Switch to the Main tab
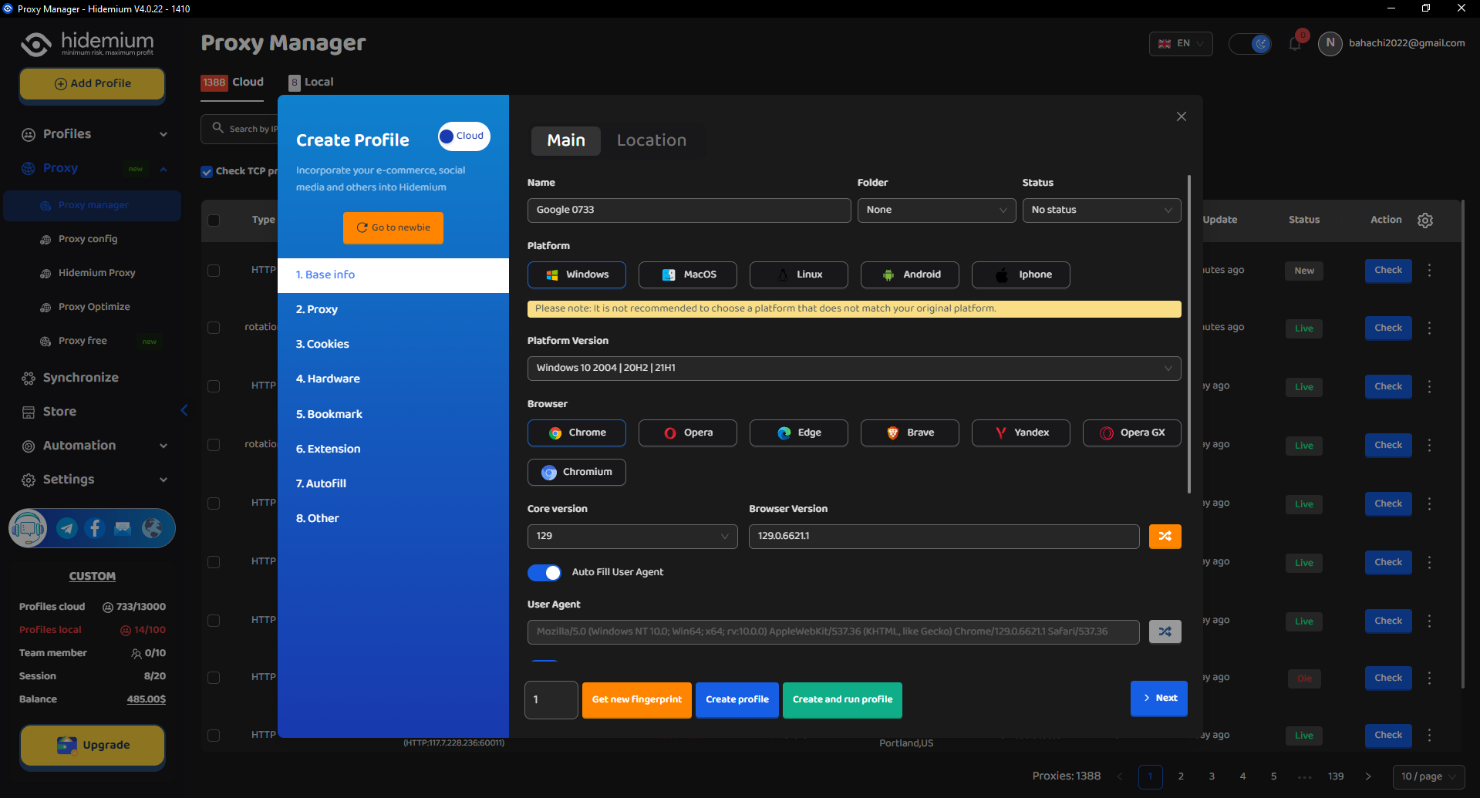Screen dimensions: 1480x798 pos(566,141)
